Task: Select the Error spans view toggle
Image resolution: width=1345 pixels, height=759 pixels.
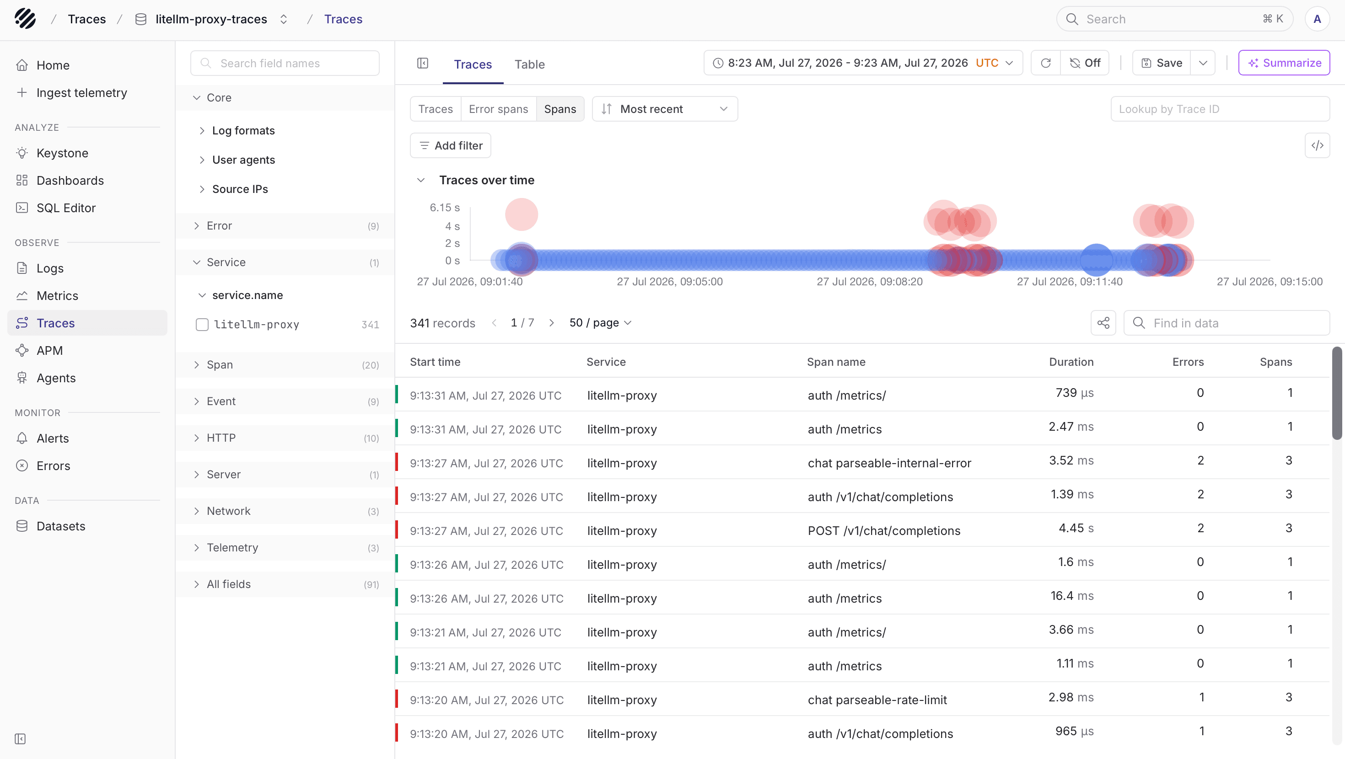Action: pyautogui.click(x=498, y=108)
